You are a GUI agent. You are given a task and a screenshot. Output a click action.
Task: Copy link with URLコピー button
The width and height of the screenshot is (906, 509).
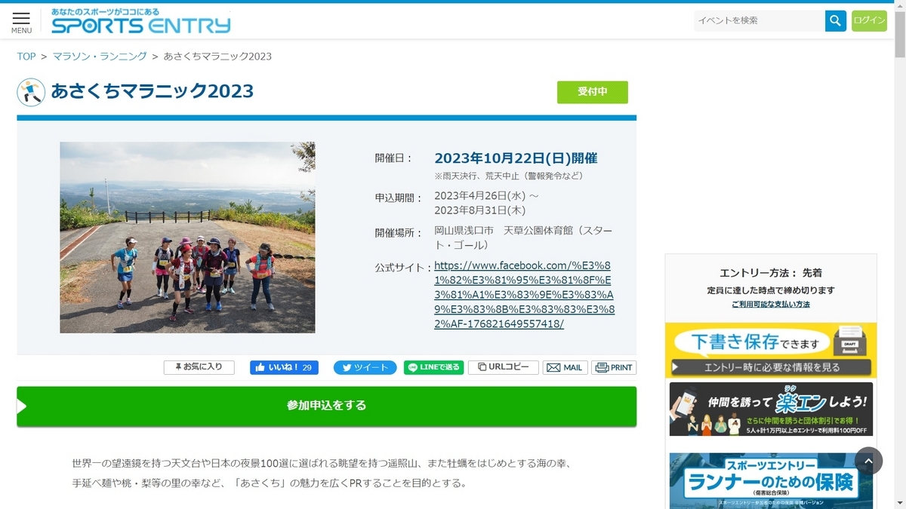point(504,367)
